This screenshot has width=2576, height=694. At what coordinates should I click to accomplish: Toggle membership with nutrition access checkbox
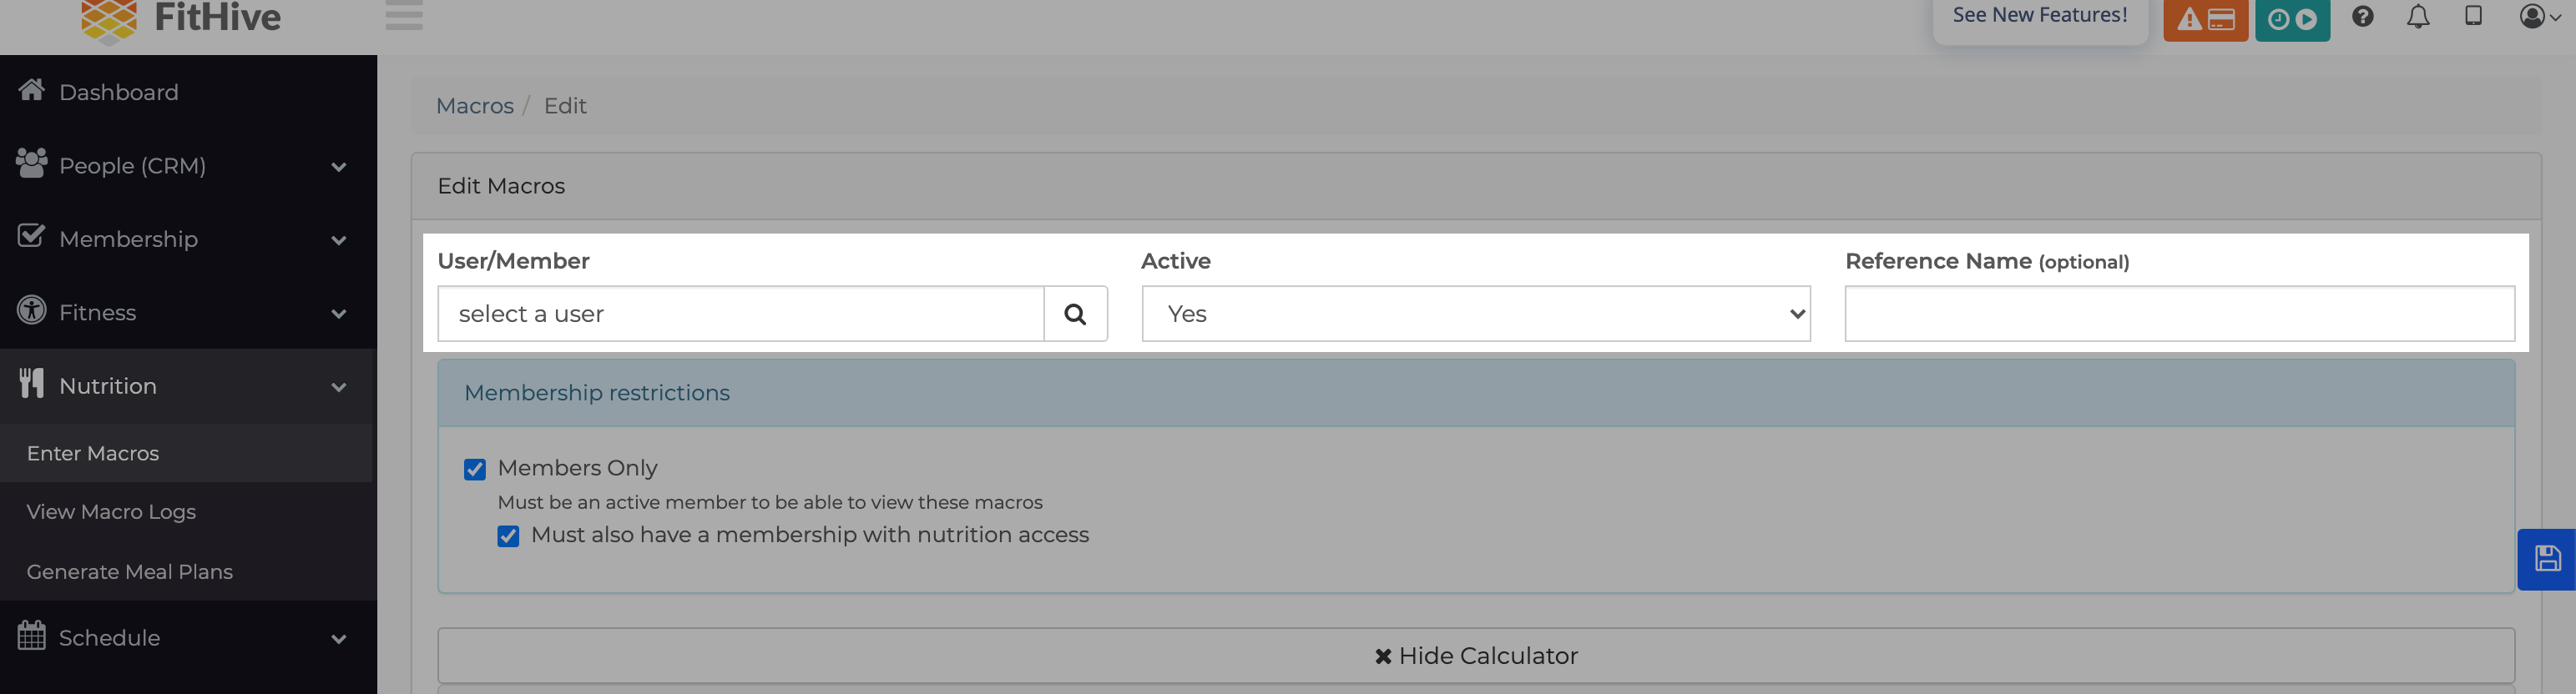[x=508, y=536]
